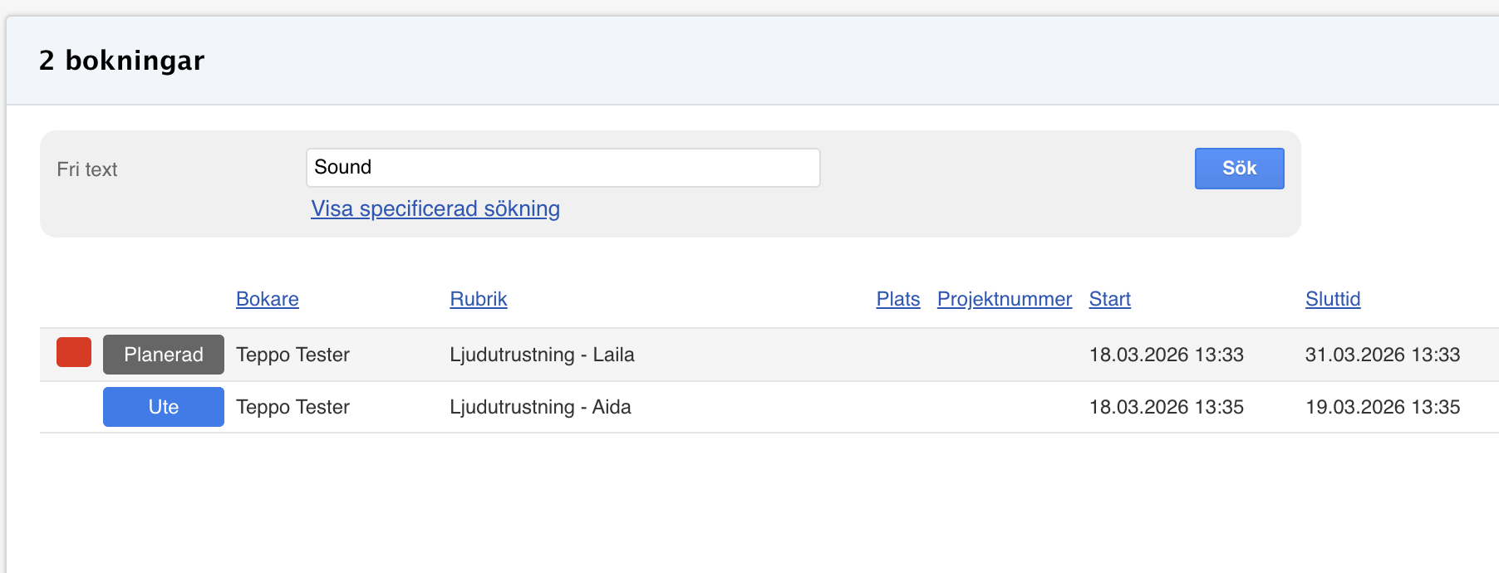Select Teppo Tester in the Planerad row
Screen dimensions: 1499x573
292,355
